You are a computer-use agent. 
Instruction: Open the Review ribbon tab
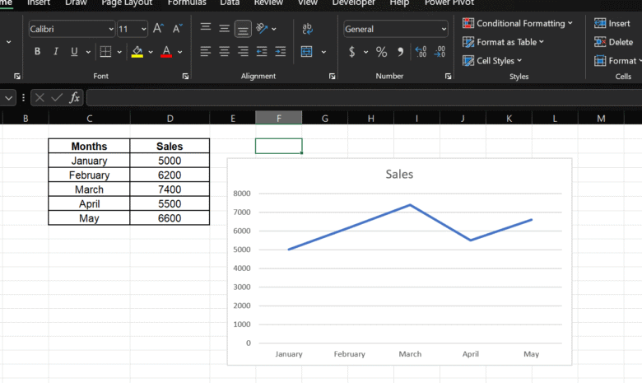[268, 2]
